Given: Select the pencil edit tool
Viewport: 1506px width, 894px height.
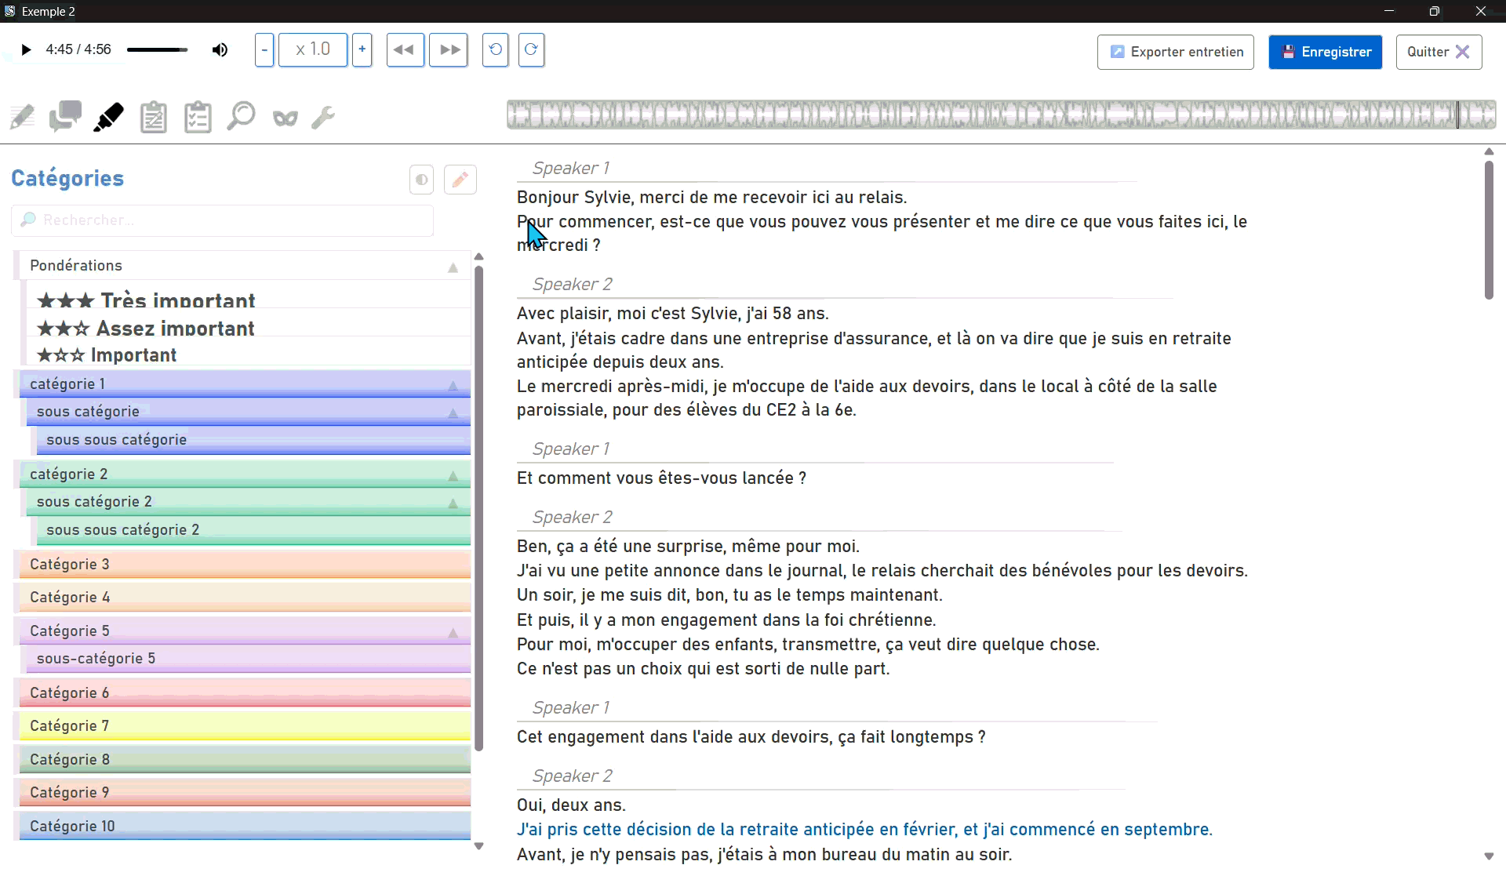Looking at the screenshot, I should pos(22,118).
